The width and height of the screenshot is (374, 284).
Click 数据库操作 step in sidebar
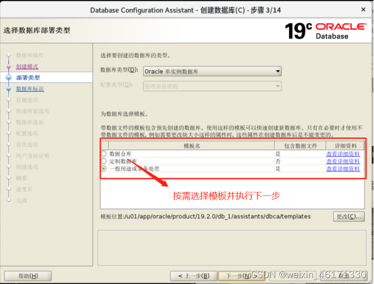pyautogui.click(x=30, y=55)
